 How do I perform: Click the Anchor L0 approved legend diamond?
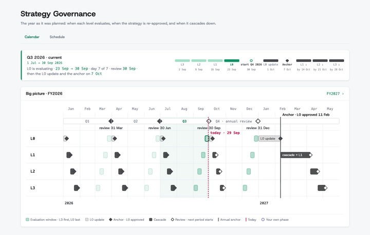[110, 220]
